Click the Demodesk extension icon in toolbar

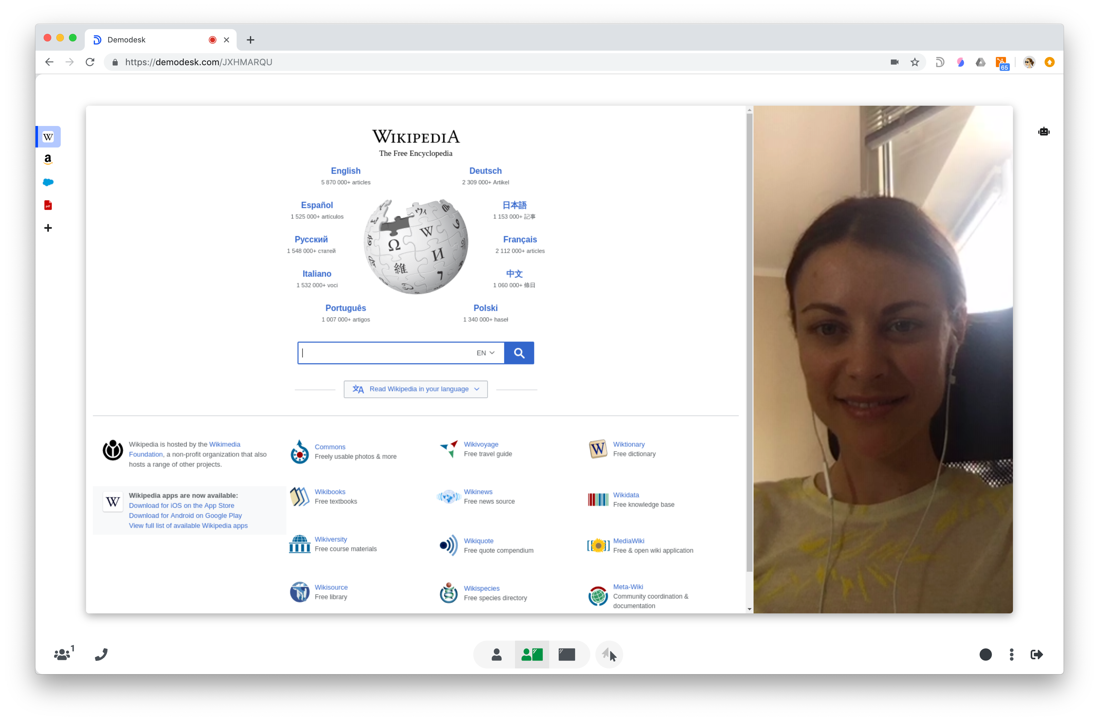pyautogui.click(x=939, y=62)
